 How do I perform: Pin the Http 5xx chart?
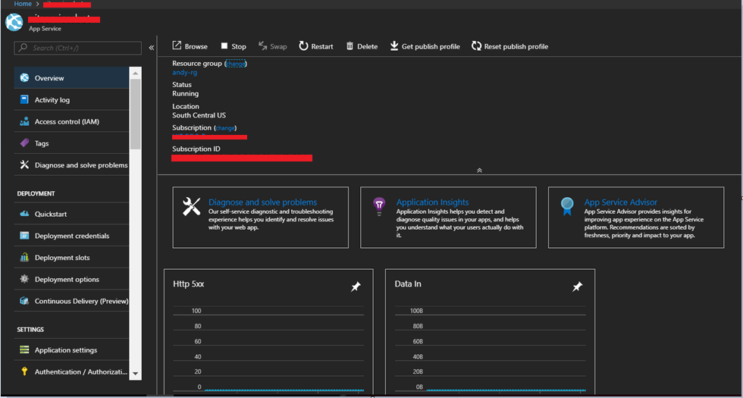point(356,287)
